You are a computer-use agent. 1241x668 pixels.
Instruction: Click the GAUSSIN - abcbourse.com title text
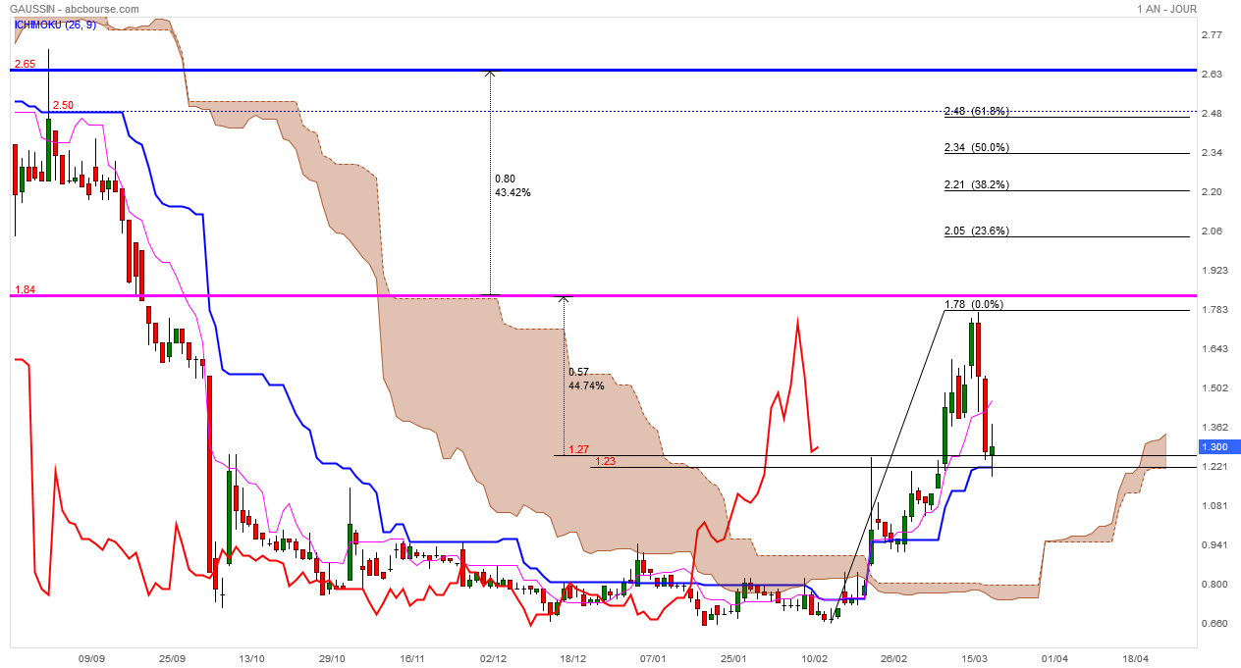point(75,9)
